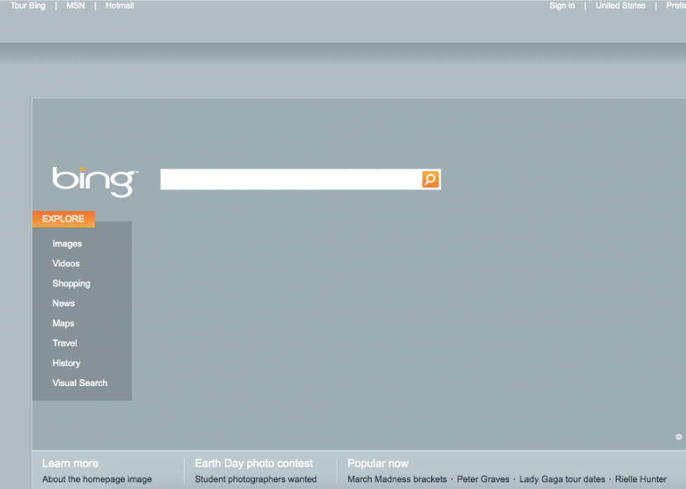Select the EXPLORE tab header

pos(64,219)
